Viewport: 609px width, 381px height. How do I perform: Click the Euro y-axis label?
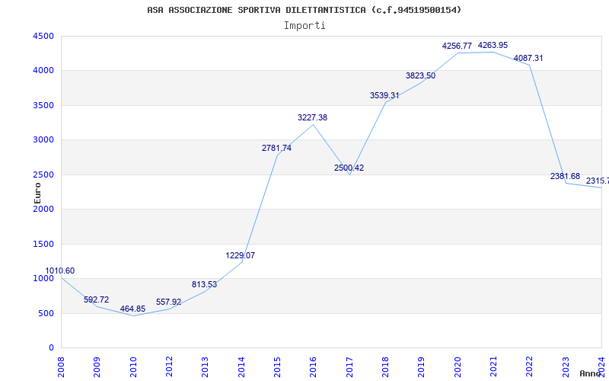(37, 192)
